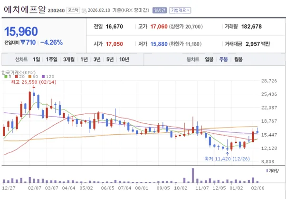Click the 시가 value 17,050
This screenshot has width=286, height=199.
114,44
